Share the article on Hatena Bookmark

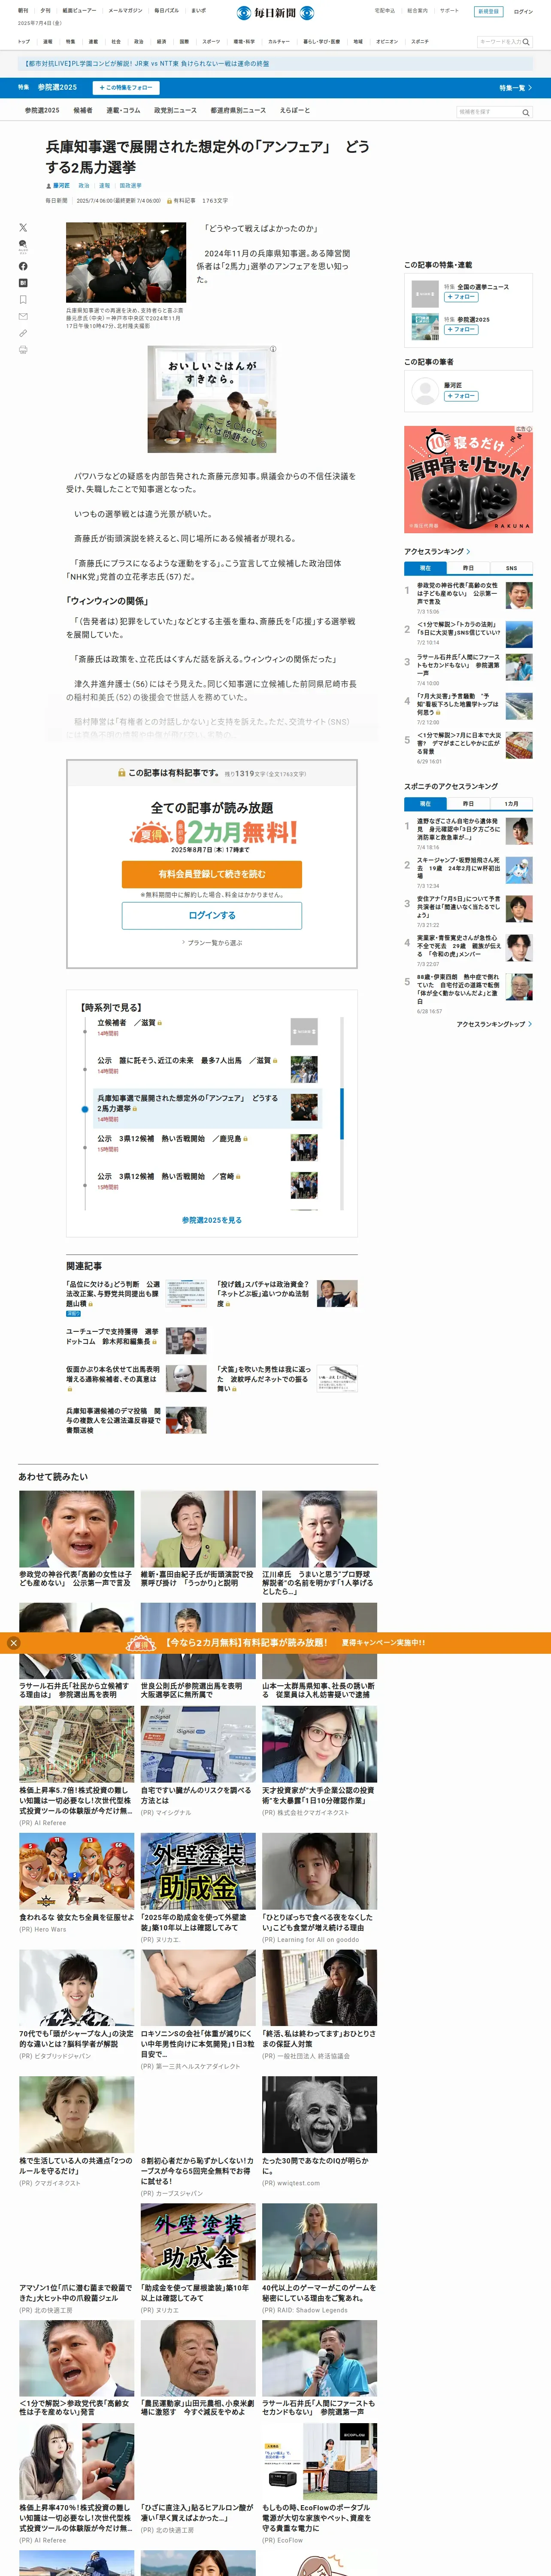tap(23, 283)
